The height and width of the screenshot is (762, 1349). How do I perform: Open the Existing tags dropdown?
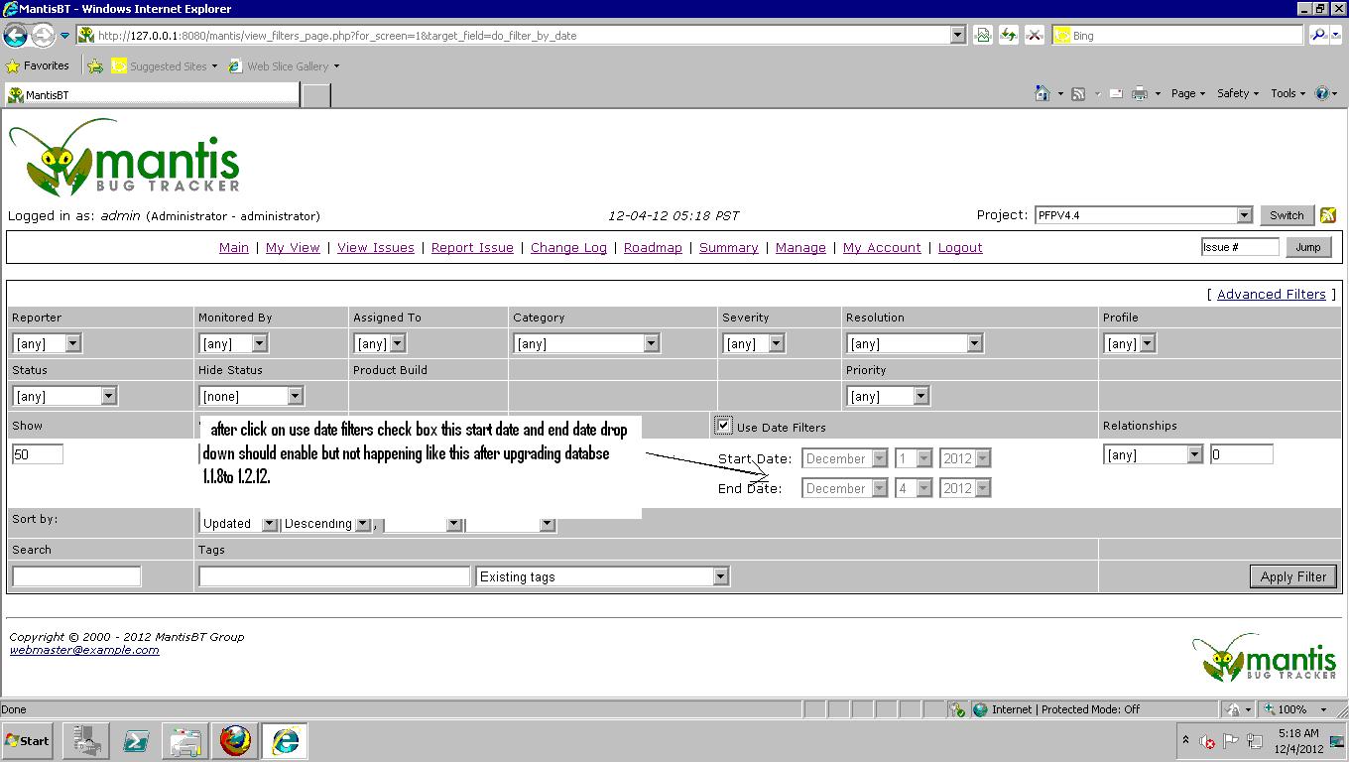[602, 576]
